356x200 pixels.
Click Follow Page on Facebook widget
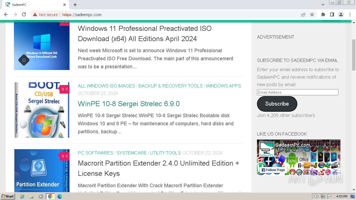point(273,170)
